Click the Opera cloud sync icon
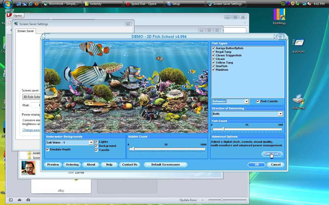The height and width of the screenshot is (205, 329). pos(20,200)
